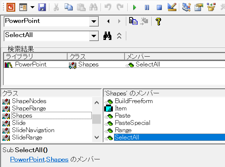Click the Cut scissors icon
Viewport: 225px width, 167px height.
pos(56,7)
